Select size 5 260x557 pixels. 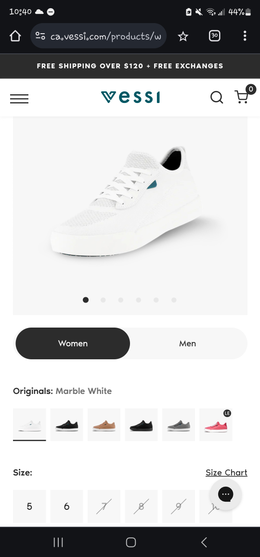tap(29, 506)
